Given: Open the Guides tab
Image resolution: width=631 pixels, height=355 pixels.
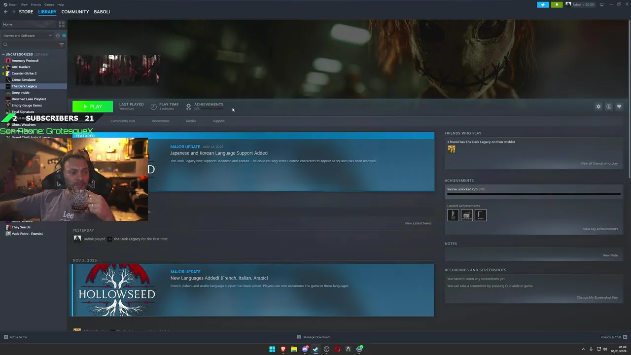Looking at the screenshot, I should pyautogui.click(x=191, y=121).
